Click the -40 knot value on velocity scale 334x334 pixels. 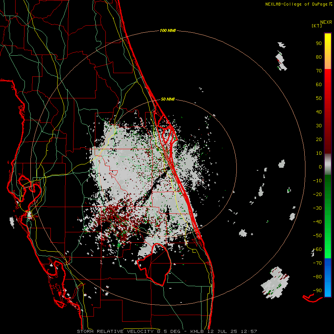[317, 222]
